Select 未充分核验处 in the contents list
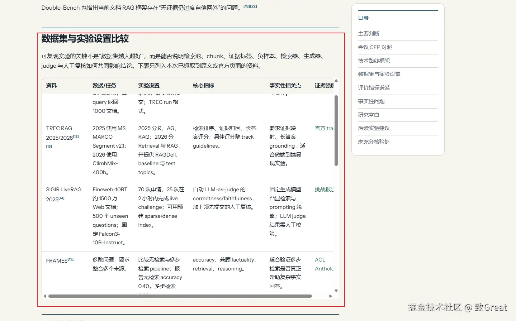 tap(374, 142)
